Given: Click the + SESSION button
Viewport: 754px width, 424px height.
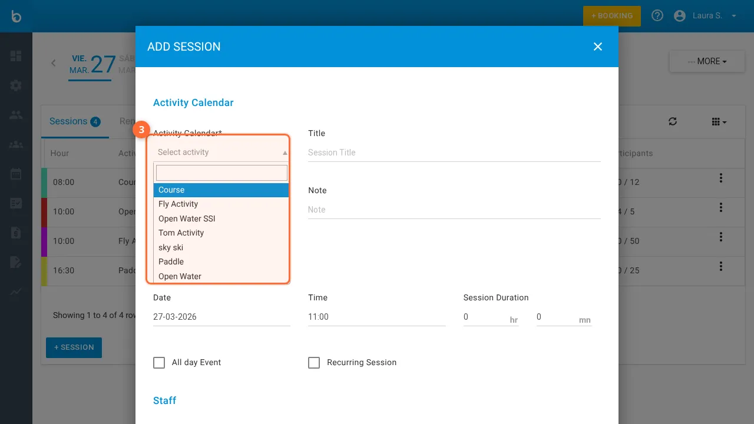Looking at the screenshot, I should [x=74, y=347].
